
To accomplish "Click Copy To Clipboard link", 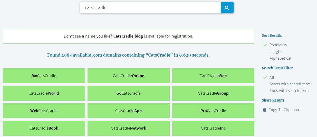I will click(284, 110).
